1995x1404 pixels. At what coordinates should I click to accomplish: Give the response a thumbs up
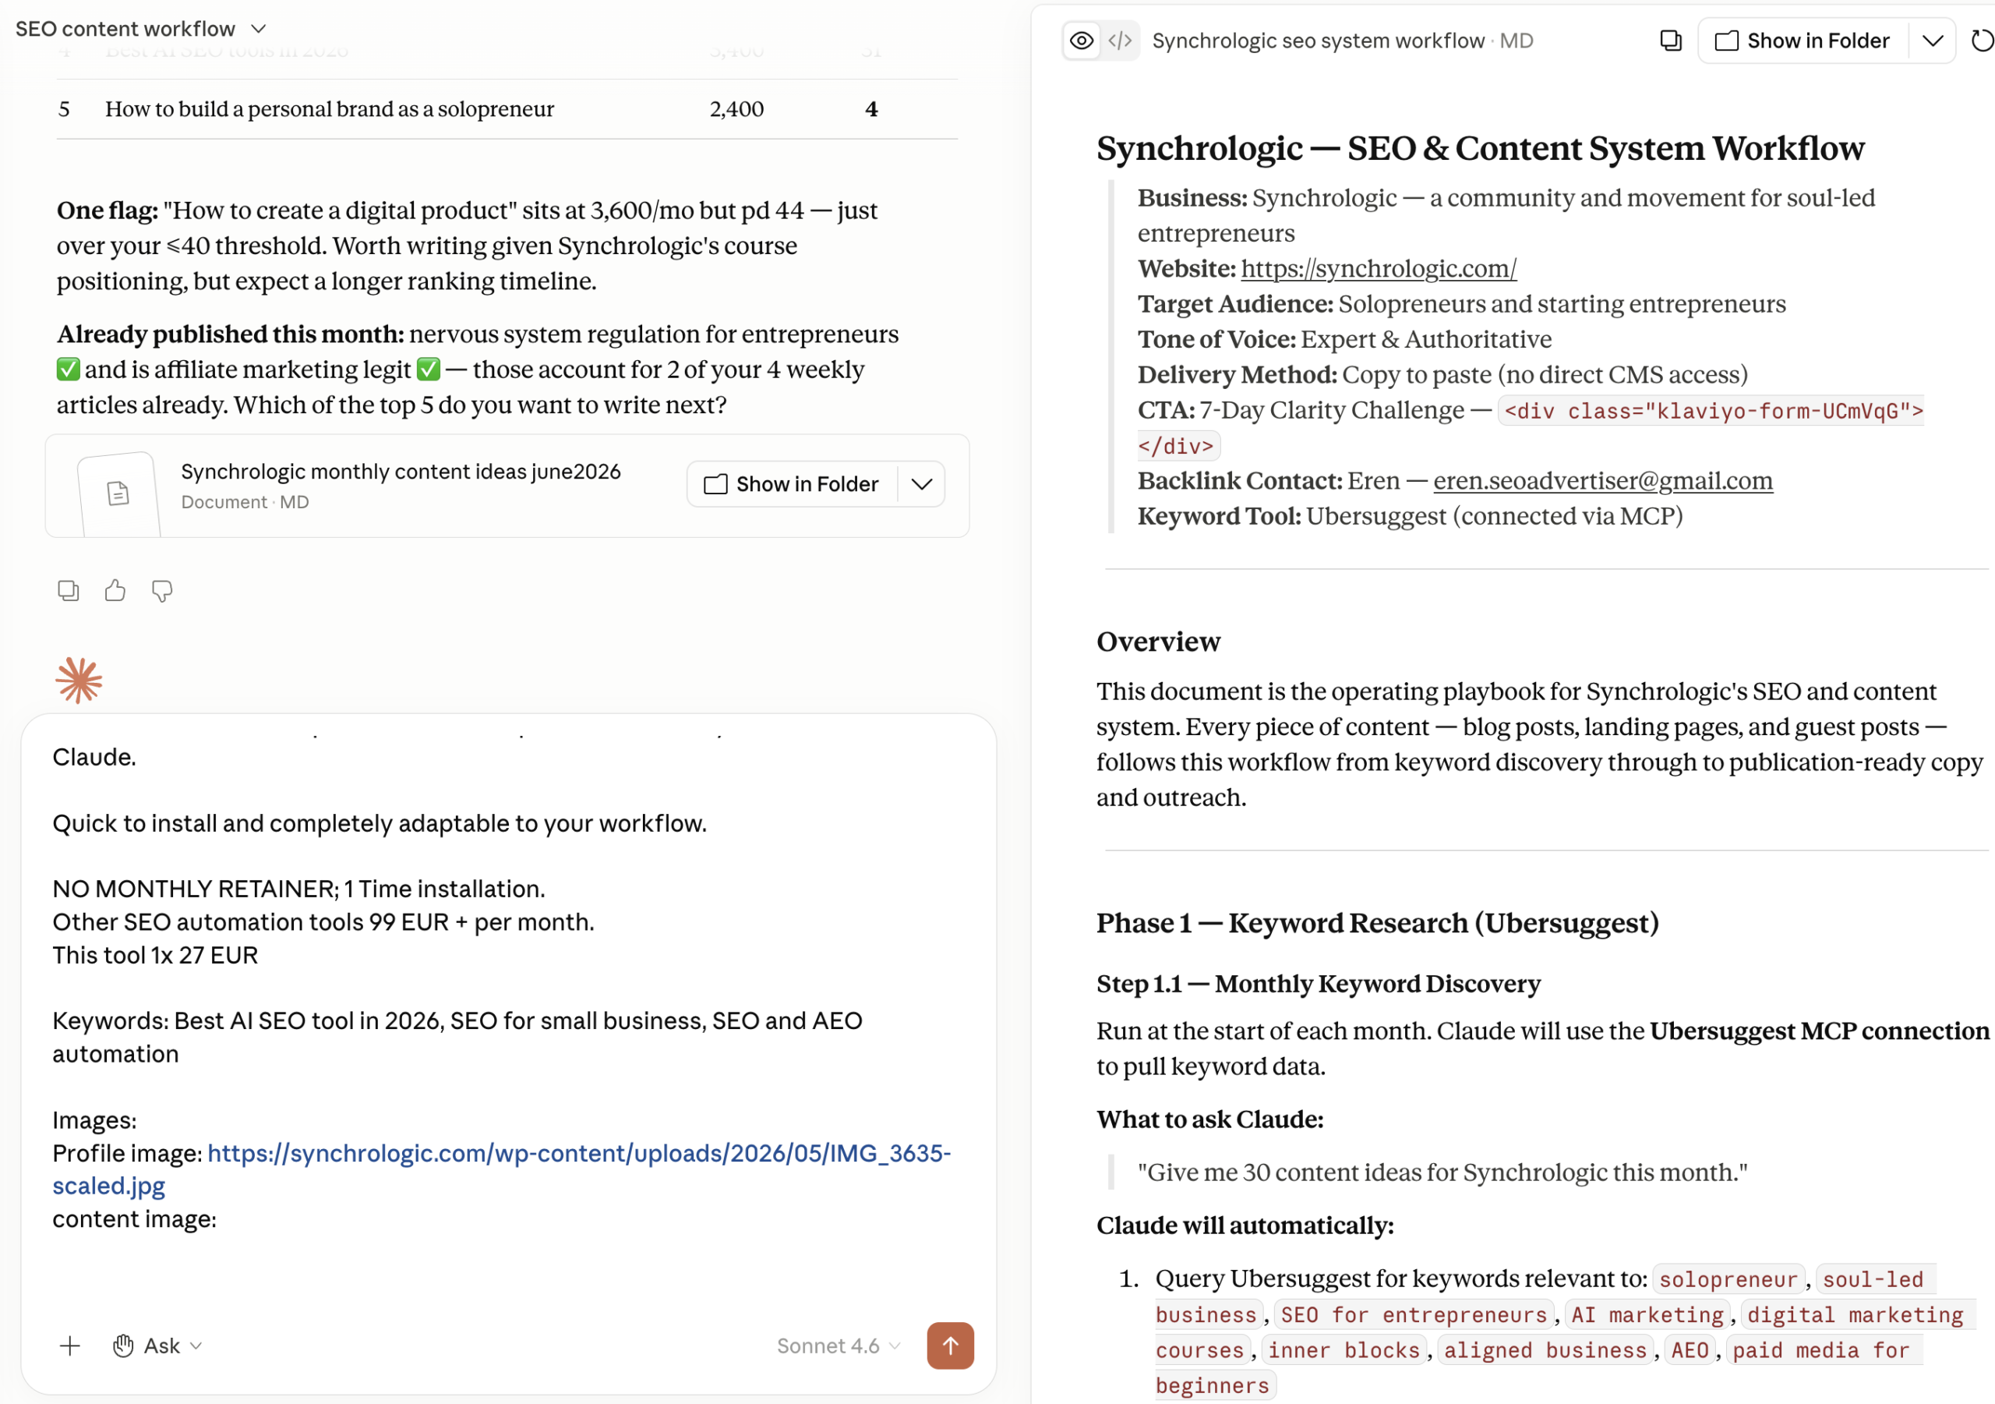click(x=115, y=591)
